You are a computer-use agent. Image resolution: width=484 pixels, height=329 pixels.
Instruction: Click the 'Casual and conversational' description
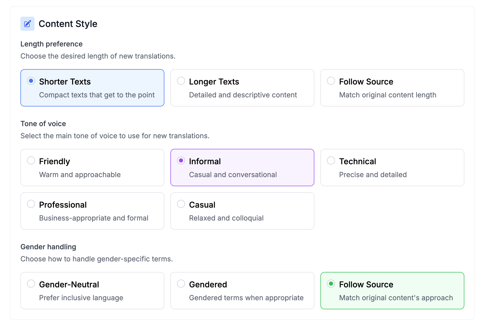pyautogui.click(x=233, y=175)
